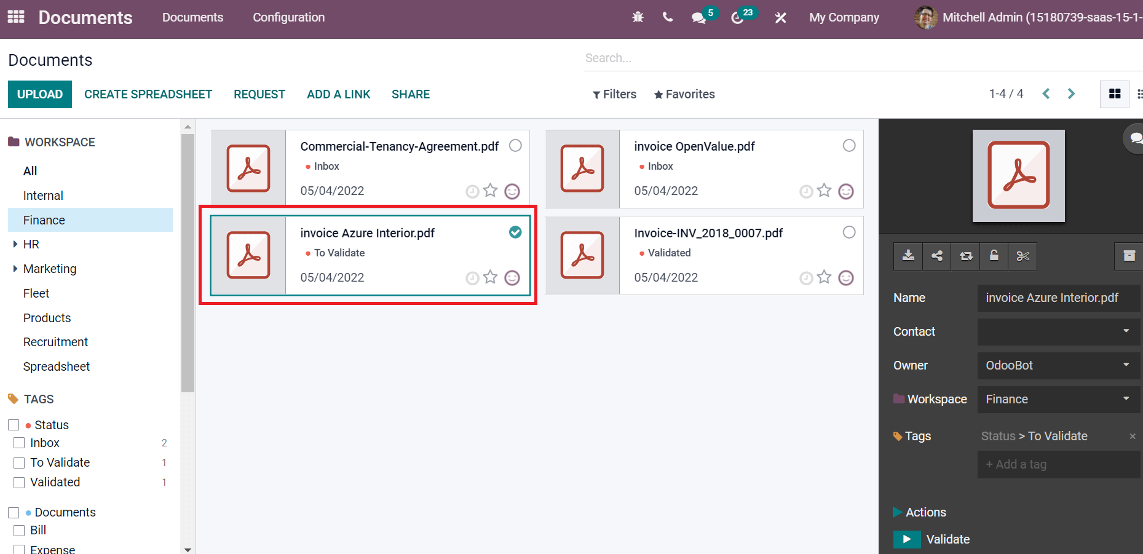Star the Invoice-INV_2018_0007.pdf document

point(824,277)
